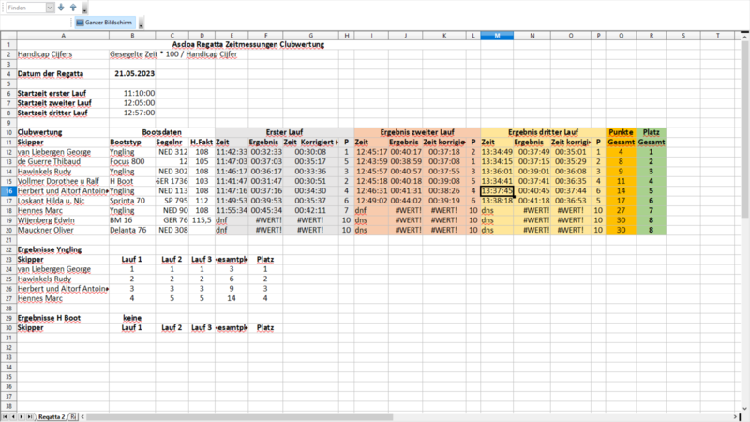
Task: Click the green Platz header cell
Action: (x=651, y=132)
